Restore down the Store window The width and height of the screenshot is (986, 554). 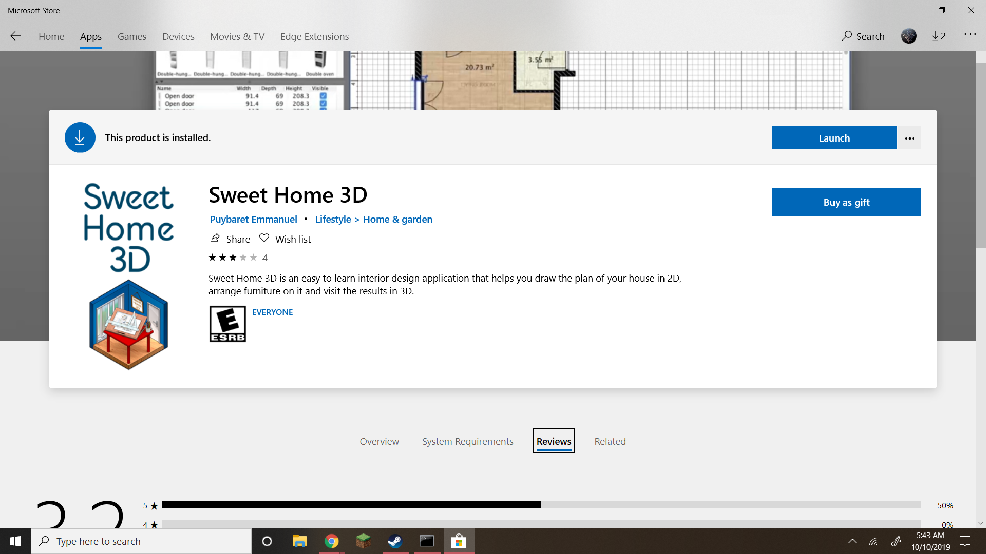point(942,10)
